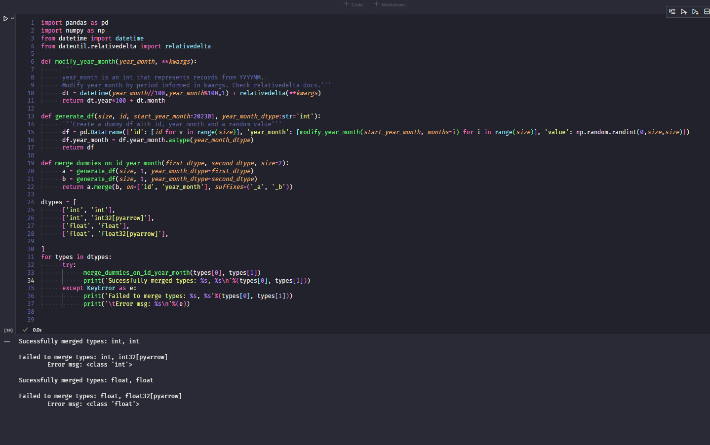The image size is (710, 445).
Task: Click the 0.0s execution time label
Action: click(x=37, y=330)
